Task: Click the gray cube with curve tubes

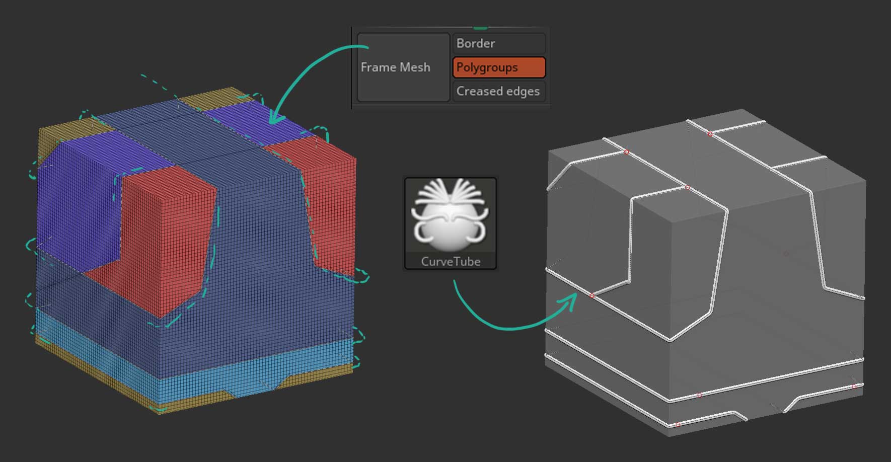Action: point(705,272)
